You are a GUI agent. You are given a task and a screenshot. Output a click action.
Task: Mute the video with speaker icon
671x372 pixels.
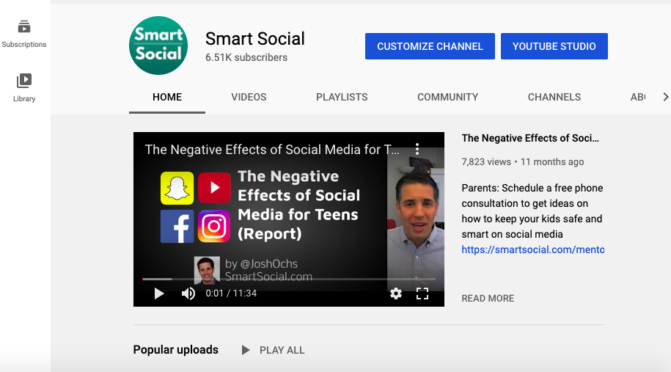point(188,293)
